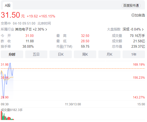Image resolution: width=147 pixels, height=122 pixels.
Task: Click the intraday price line peak
Action: [10, 63]
